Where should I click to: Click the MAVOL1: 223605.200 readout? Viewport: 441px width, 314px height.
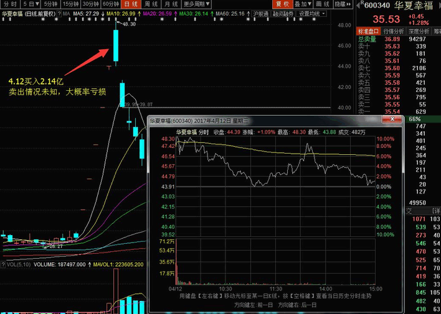click(118, 265)
